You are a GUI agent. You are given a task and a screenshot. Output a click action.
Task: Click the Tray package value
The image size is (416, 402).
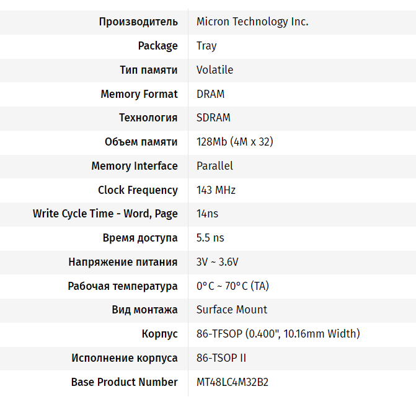pos(206,46)
